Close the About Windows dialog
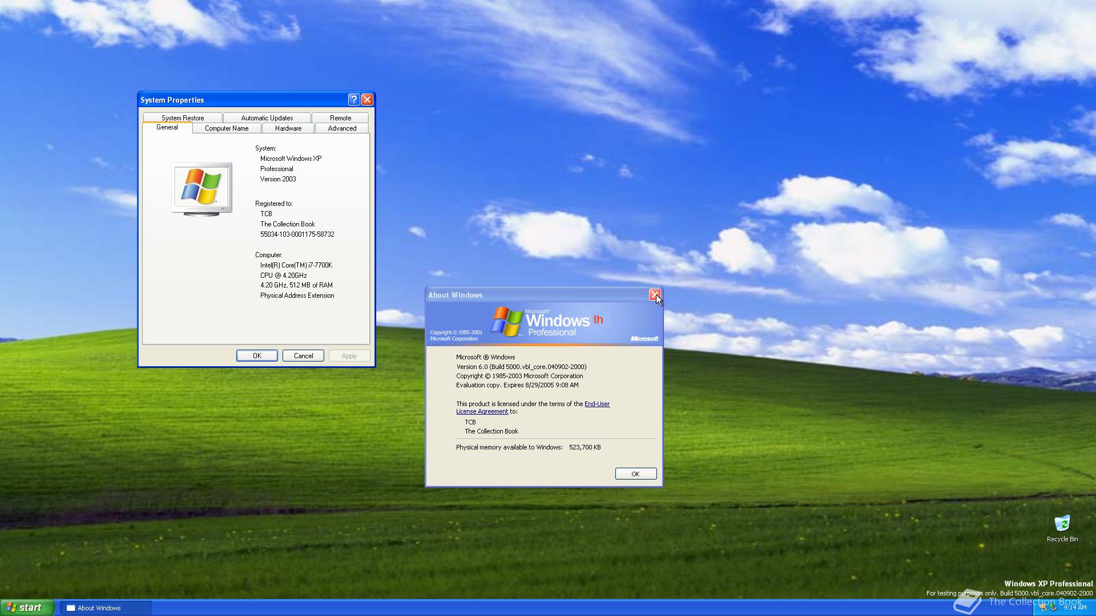Image resolution: width=1096 pixels, height=616 pixels. tap(654, 295)
